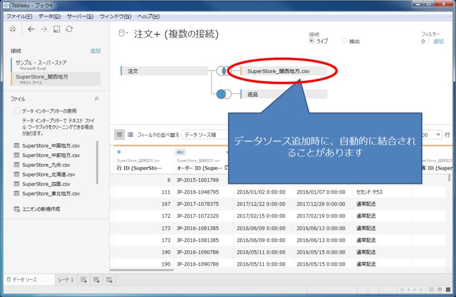Show filmstrip view icon in status bar
This screenshot has width=456, height=297.
tap(439, 290)
